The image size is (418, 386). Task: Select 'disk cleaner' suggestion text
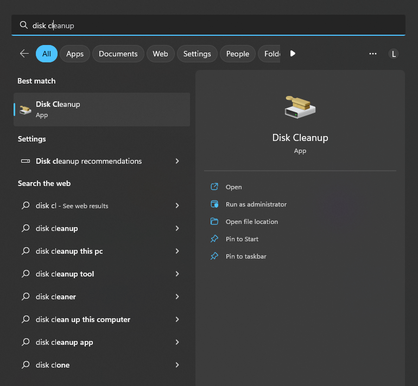click(x=56, y=297)
